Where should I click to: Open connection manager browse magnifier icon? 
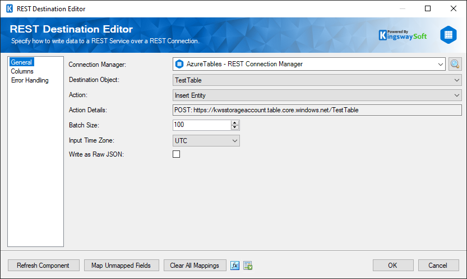[x=455, y=64]
